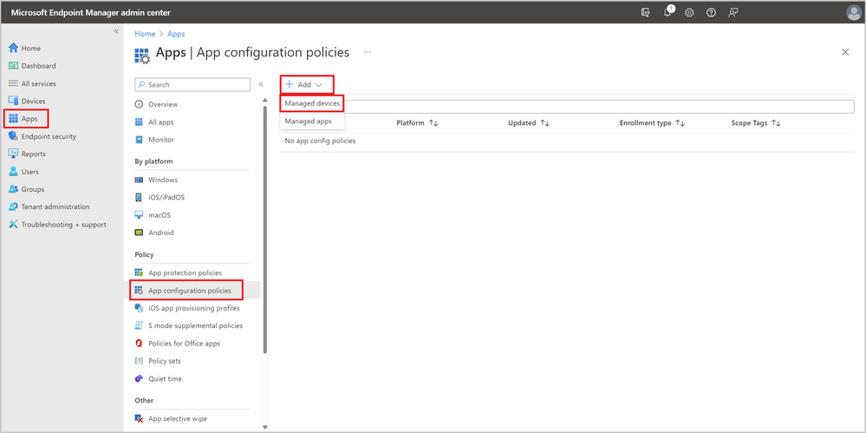866x433 pixels.
Task: Open the feedback icon in header
Action: click(733, 13)
